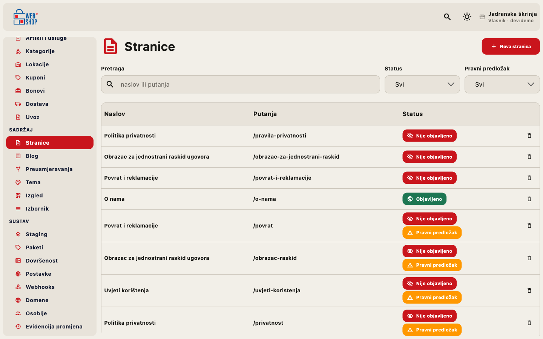Screen dimensions: 543x339
Task: Sort by the Naslov column header
Action: pyautogui.click(x=115, y=114)
